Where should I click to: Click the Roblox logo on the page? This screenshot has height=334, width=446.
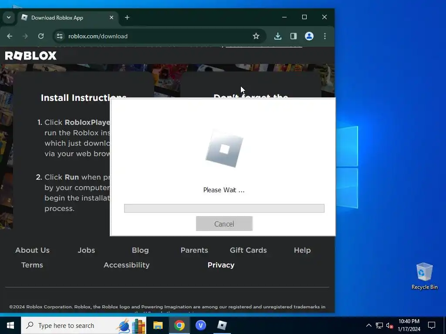(x=31, y=56)
